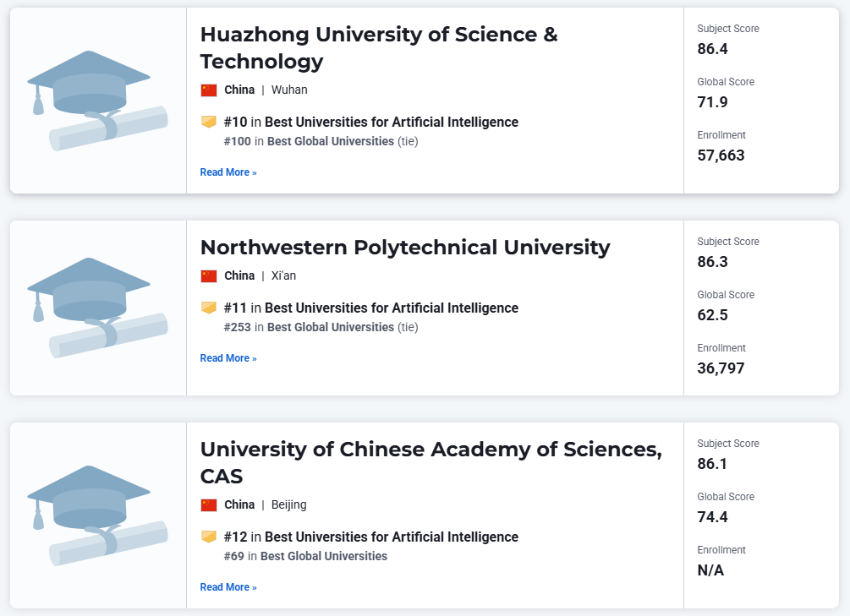Click China flag icon beside Beijing
The height and width of the screenshot is (616, 850).
[209, 505]
